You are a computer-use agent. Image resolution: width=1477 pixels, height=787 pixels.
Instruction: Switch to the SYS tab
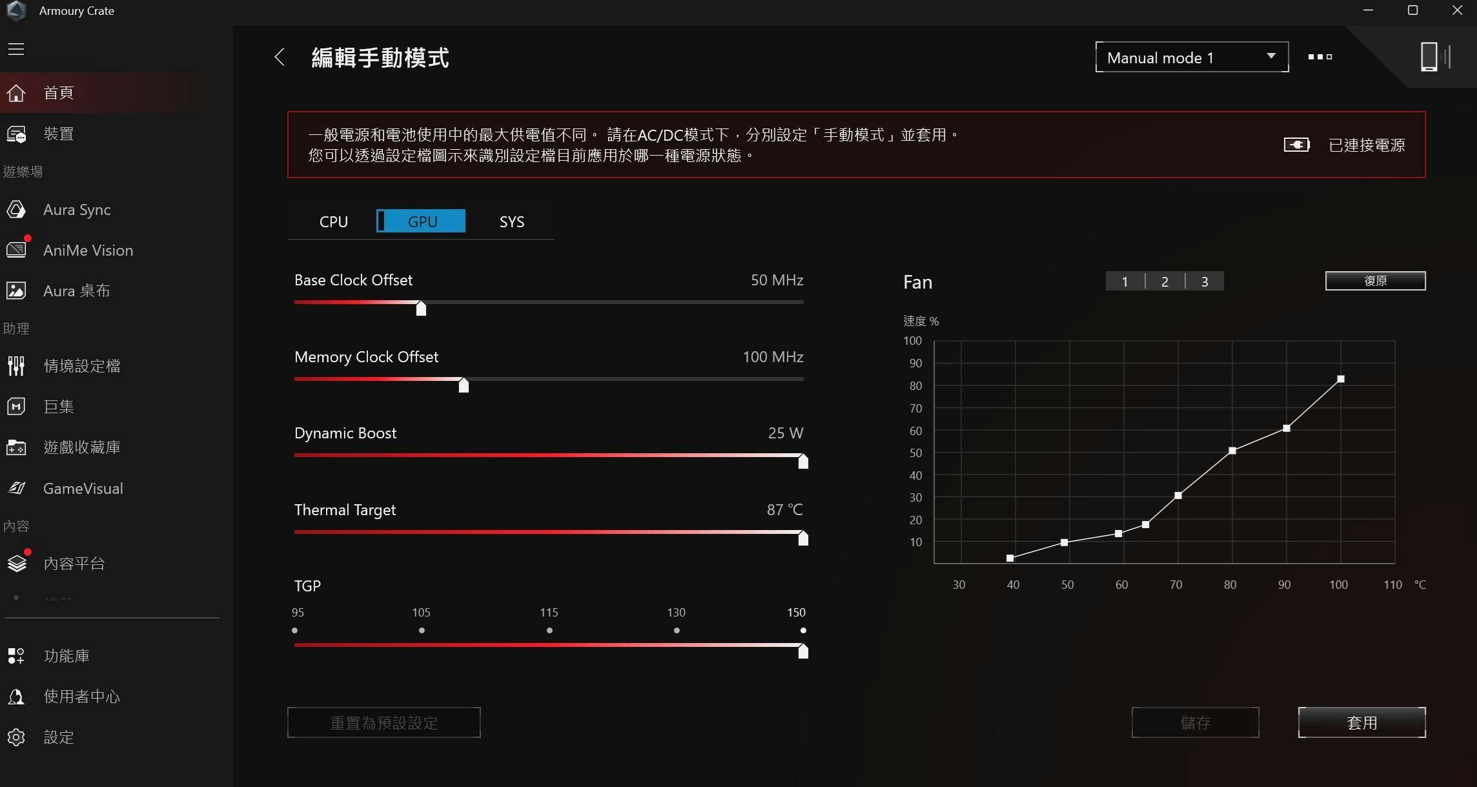point(512,221)
